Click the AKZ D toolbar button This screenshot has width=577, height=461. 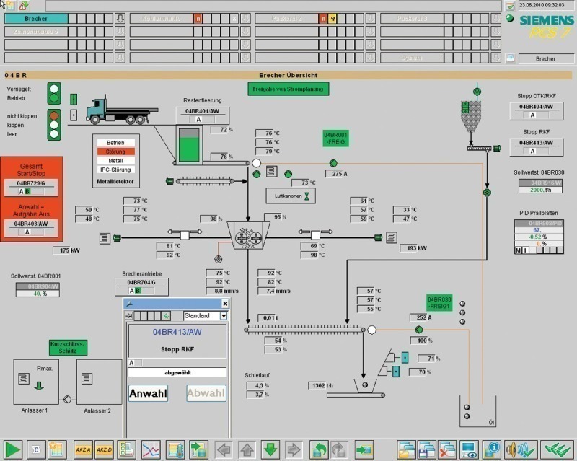(105, 449)
